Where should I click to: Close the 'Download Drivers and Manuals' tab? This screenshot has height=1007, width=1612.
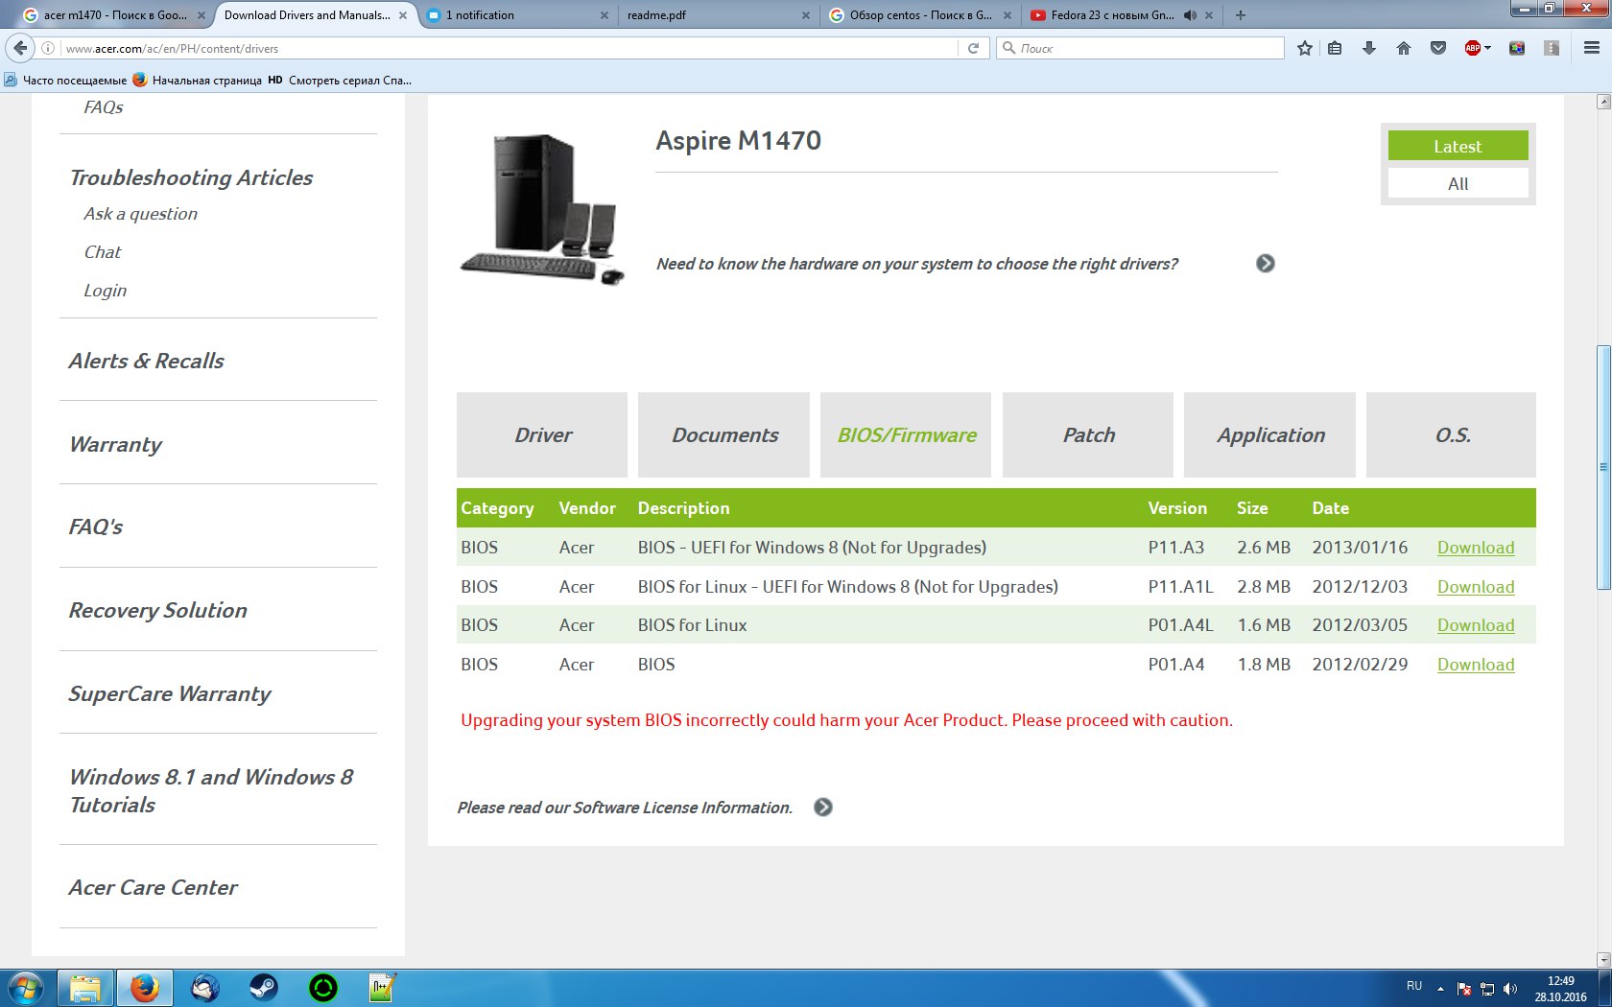tap(403, 15)
